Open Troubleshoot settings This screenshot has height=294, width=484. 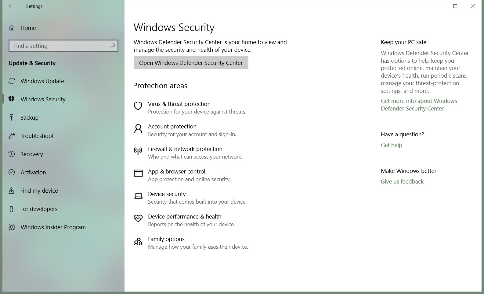[x=37, y=136]
